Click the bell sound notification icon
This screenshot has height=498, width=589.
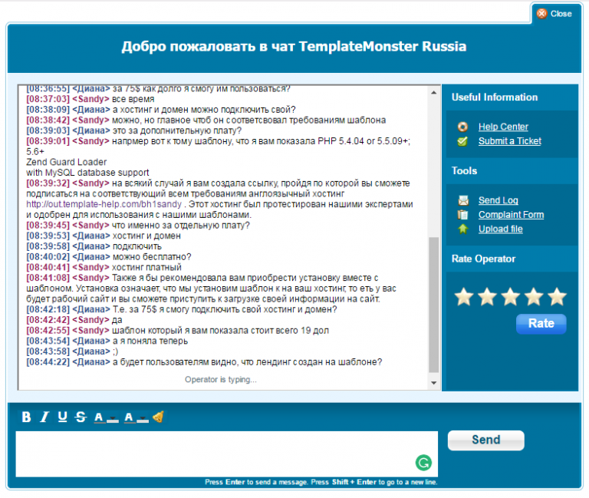point(158,417)
